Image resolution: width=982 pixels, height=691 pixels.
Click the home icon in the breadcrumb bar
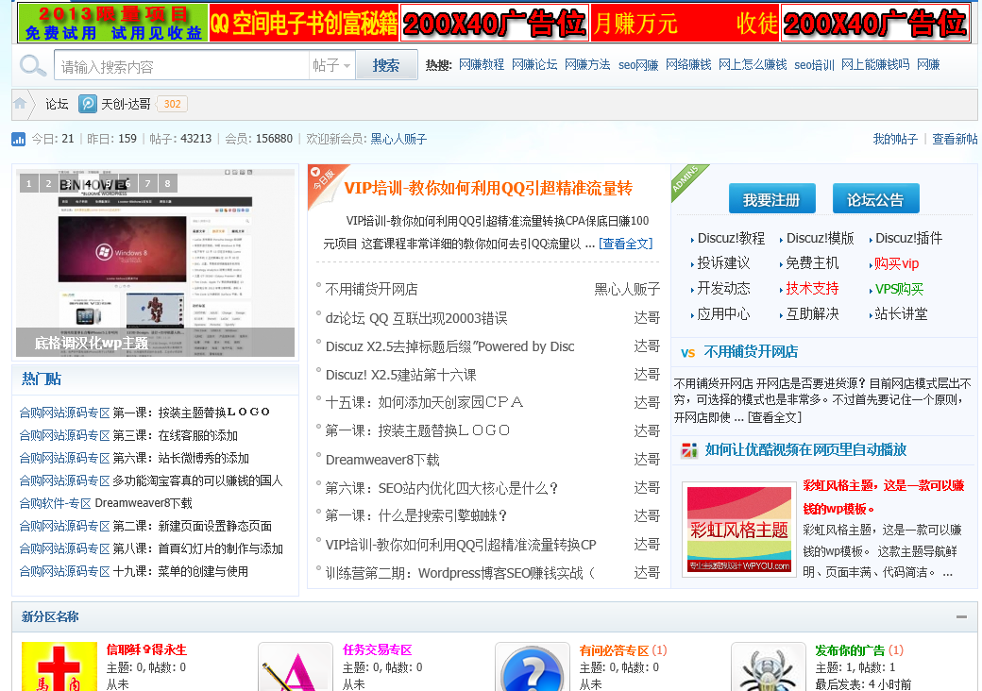coord(20,104)
